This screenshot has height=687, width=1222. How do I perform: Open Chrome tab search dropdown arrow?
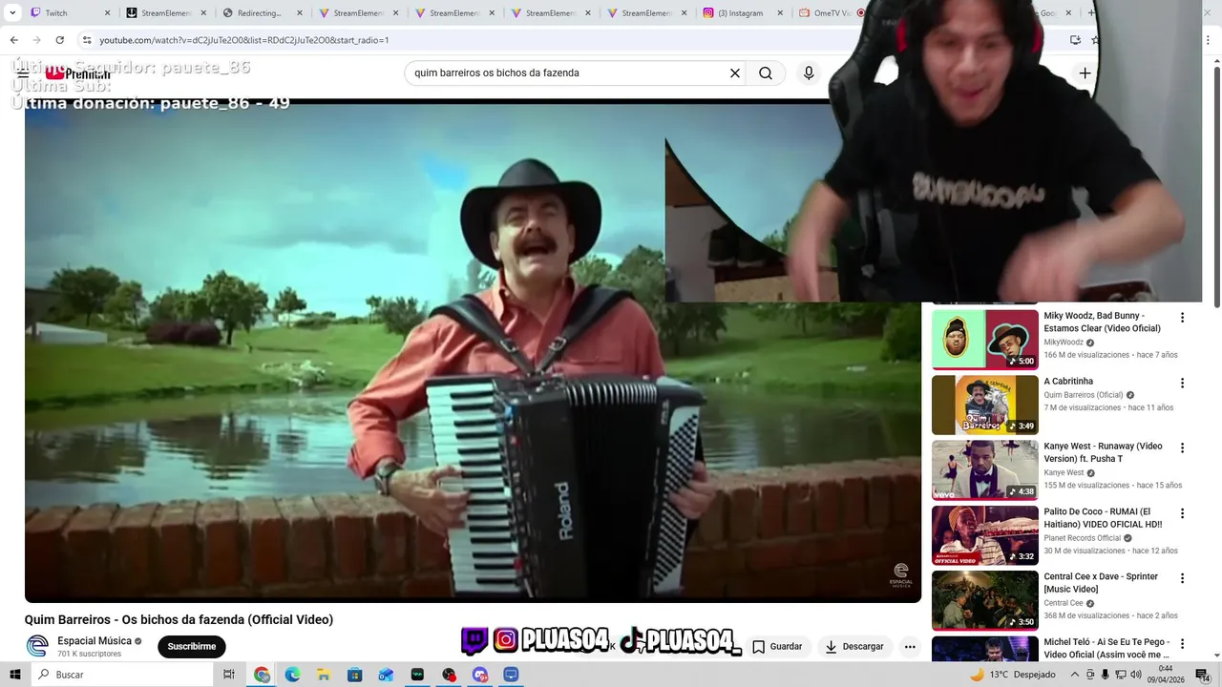(12, 13)
